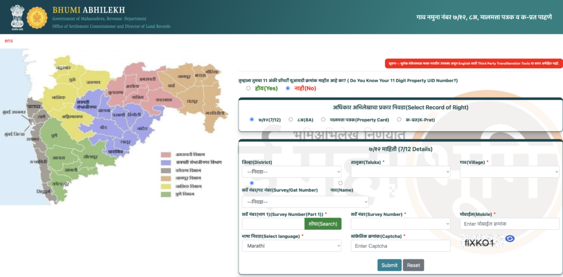The height and width of the screenshot is (277, 563).
Task: Click the captcha code image
Action: tap(481, 241)
